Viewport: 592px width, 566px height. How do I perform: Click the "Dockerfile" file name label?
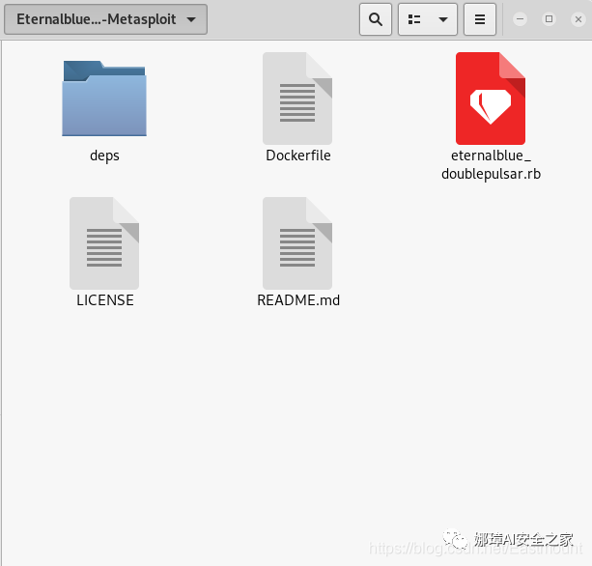click(298, 156)
